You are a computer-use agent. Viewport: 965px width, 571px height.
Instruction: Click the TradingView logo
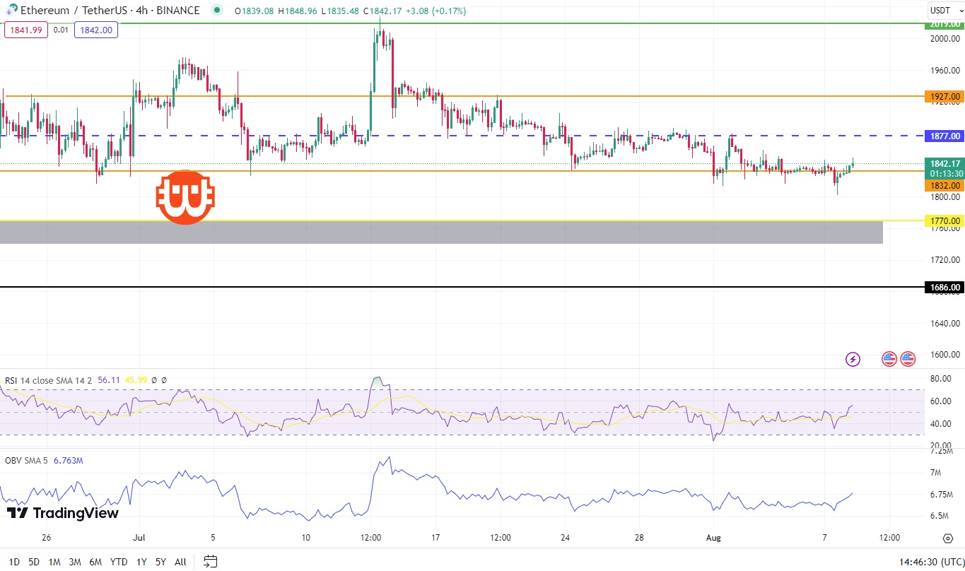63,513
